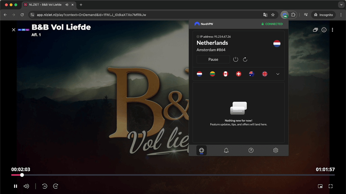
Task: Click the '00:02:03' elapsed time
Action: tap(21, 169)
